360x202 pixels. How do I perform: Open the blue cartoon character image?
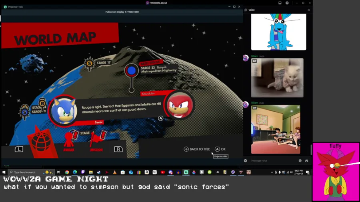click(x=278, y=32)
